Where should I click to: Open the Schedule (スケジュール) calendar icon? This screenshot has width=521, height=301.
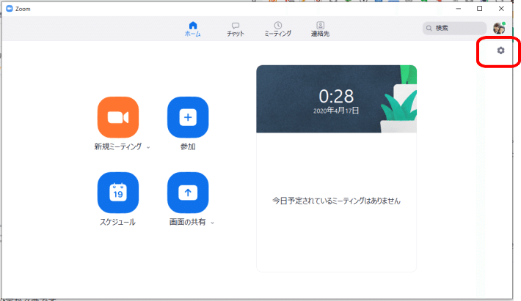[118, 193]
